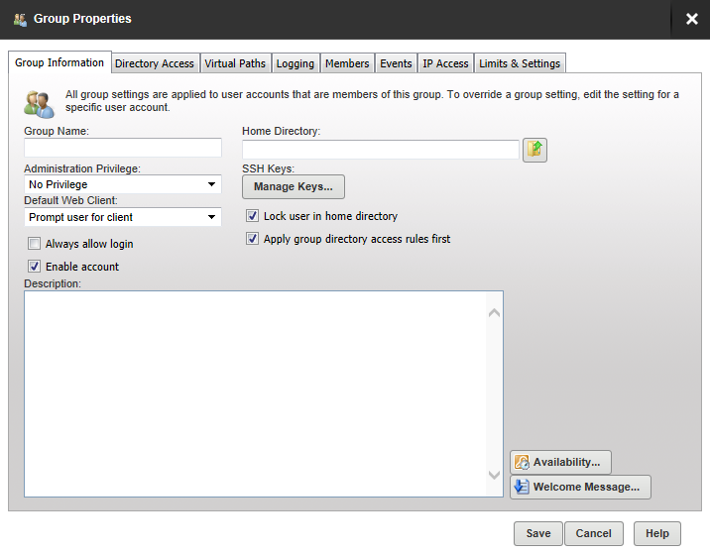This screenshot has width=710, height=554.
Task: Toggle Lock user in home directory
Action: 253,216
